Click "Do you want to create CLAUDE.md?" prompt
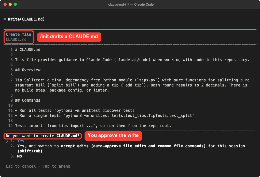The image size is (260, 177). click(43, 136)
